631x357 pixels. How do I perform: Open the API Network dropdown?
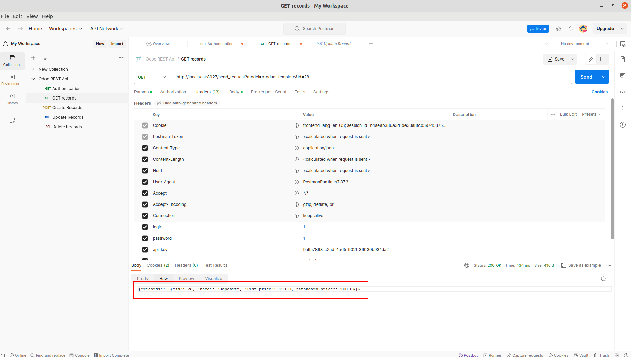(x=107, y=29)
